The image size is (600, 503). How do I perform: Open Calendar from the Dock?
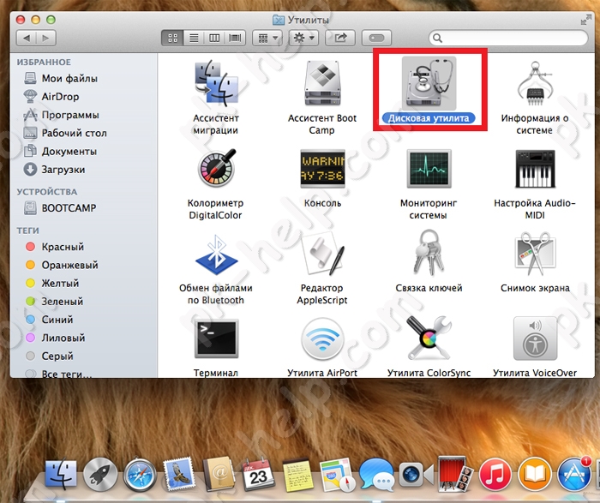(x=258, y=475)
